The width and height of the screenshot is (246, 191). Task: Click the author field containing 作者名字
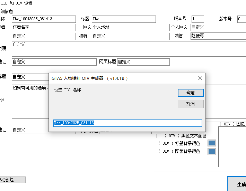44,27
